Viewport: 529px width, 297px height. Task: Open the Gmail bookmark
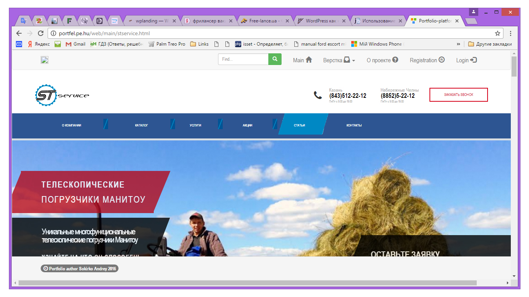76,44
